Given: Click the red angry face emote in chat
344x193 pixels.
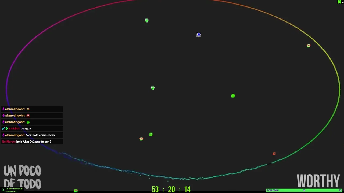Looking at the screenshot, I should (x=28, y=116).
